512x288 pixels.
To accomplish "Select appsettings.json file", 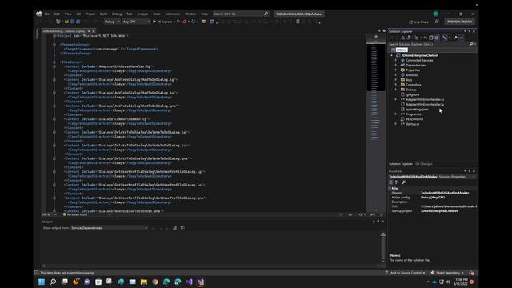I will pyautogui.click(x=417, y=110).
